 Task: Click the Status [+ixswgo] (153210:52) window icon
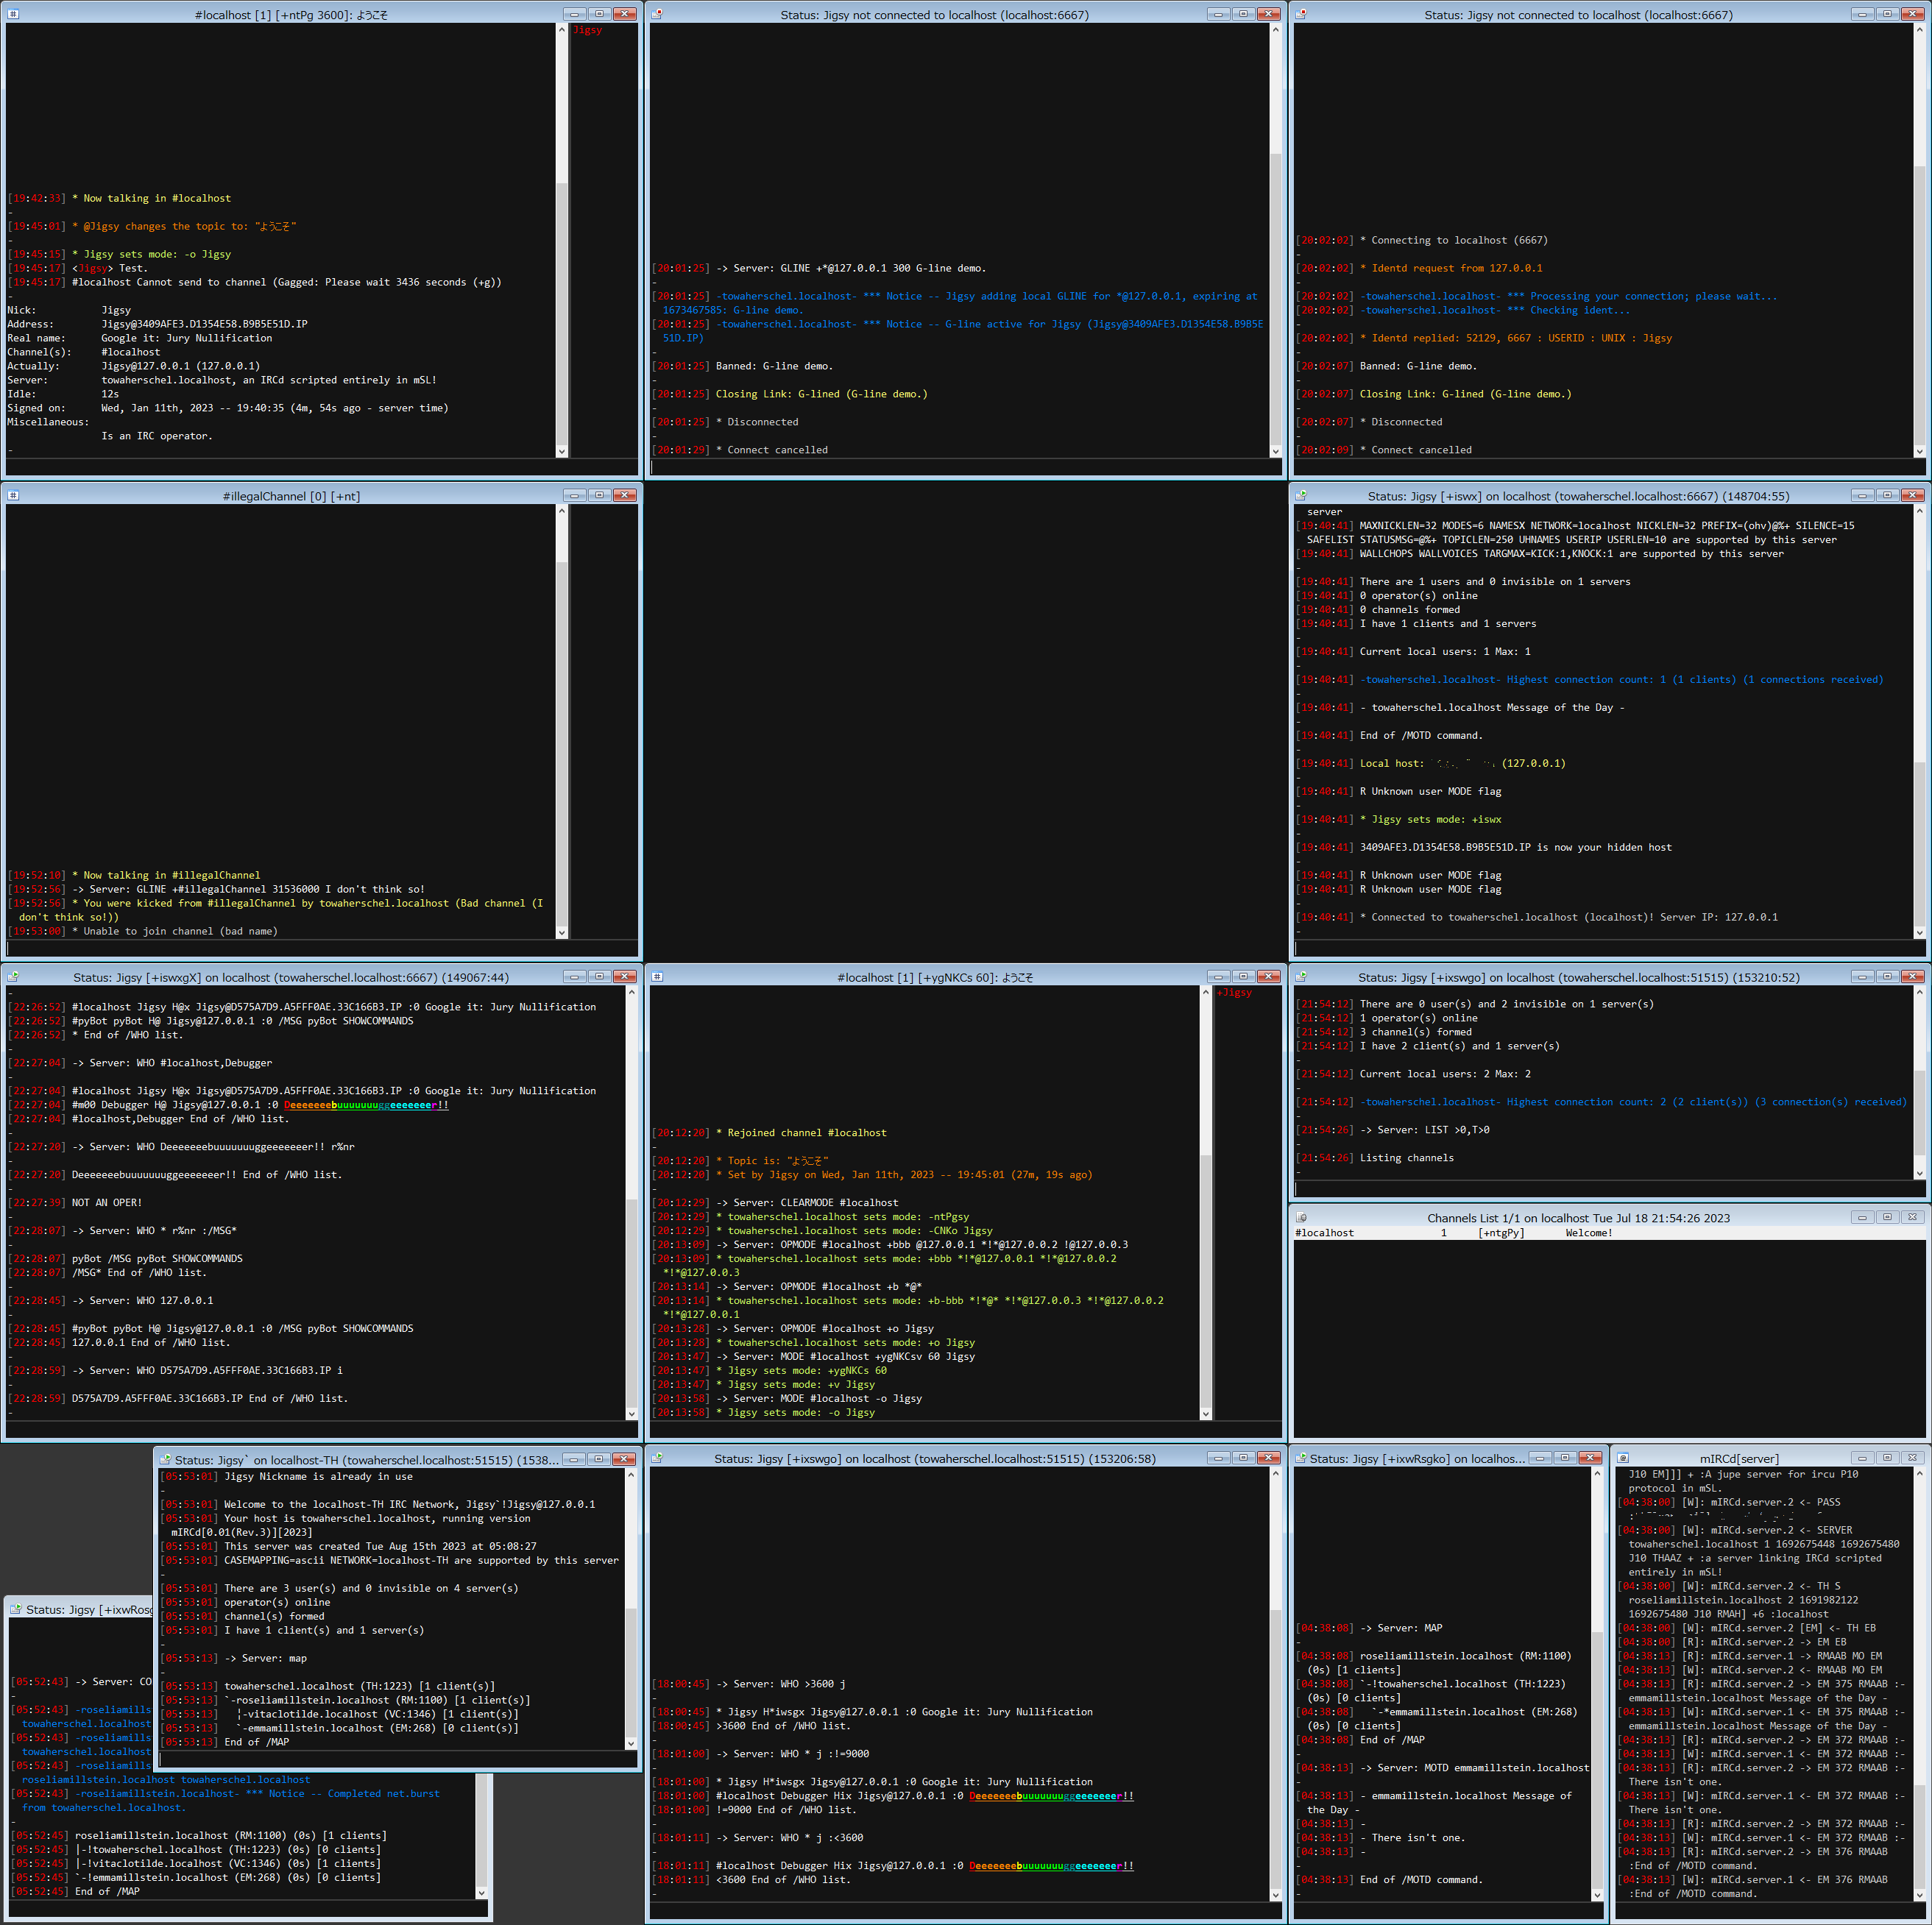coord(1301,976)
